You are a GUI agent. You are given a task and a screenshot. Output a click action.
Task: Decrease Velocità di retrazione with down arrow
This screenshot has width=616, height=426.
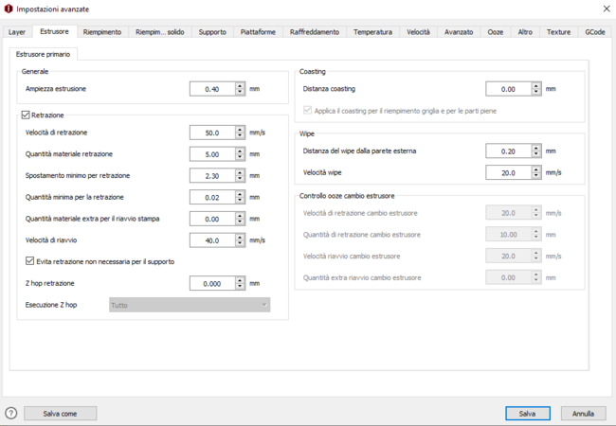tap(241, 136)
